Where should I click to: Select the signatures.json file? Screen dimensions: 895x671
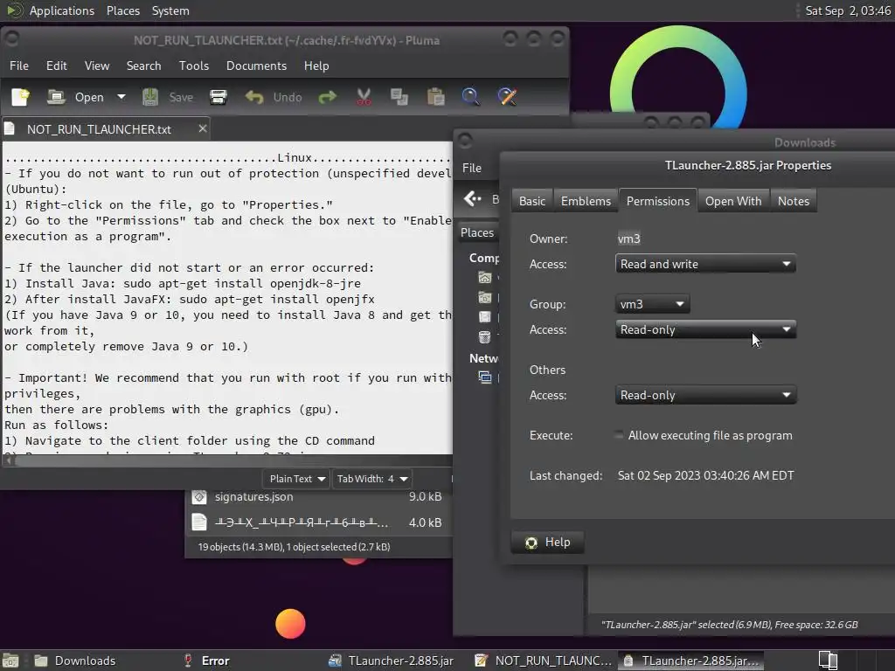[x=318, y=497]
